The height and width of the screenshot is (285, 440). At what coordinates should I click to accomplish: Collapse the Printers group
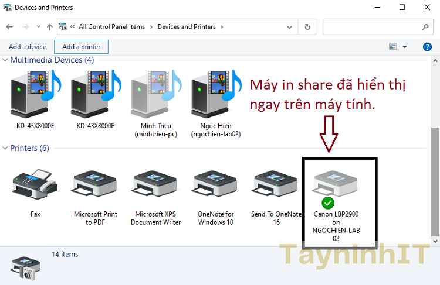[5, 148]
